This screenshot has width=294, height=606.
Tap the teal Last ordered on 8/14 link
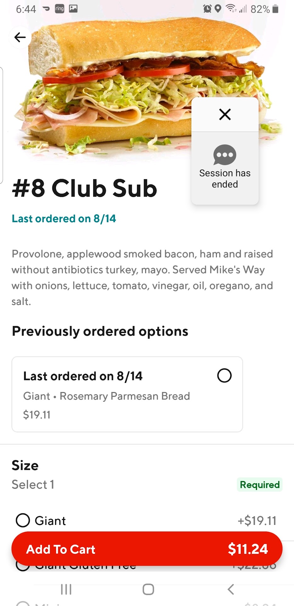(x=64, y=218)
